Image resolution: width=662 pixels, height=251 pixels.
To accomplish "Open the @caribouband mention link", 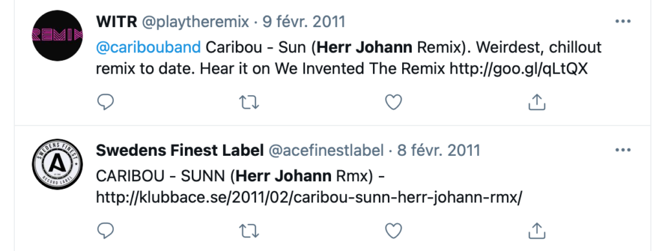I will [x=149, y=47].
